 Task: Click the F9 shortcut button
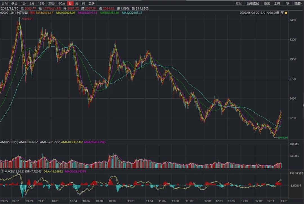287,3
